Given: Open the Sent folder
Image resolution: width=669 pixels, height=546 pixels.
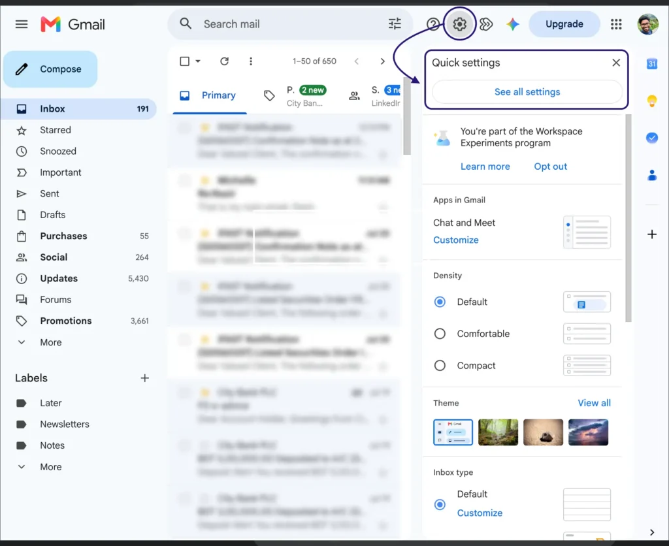Looking at the screenshot, I should [x=79, y=194].
